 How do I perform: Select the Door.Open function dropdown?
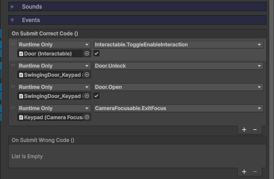tap(178, 87)
